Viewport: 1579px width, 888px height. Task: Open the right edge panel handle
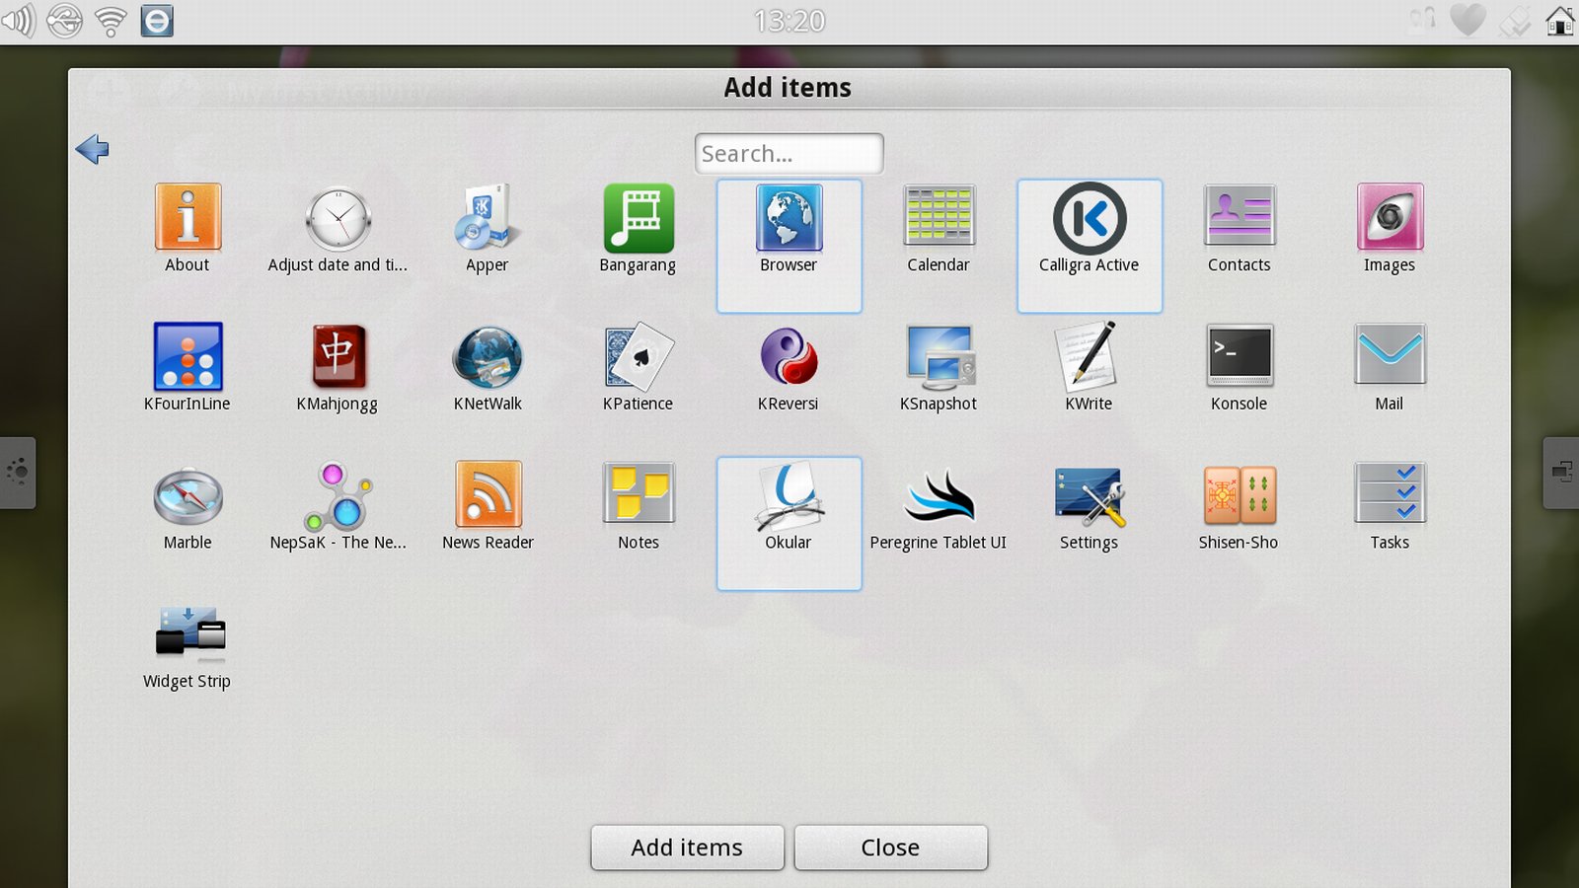1561,473
